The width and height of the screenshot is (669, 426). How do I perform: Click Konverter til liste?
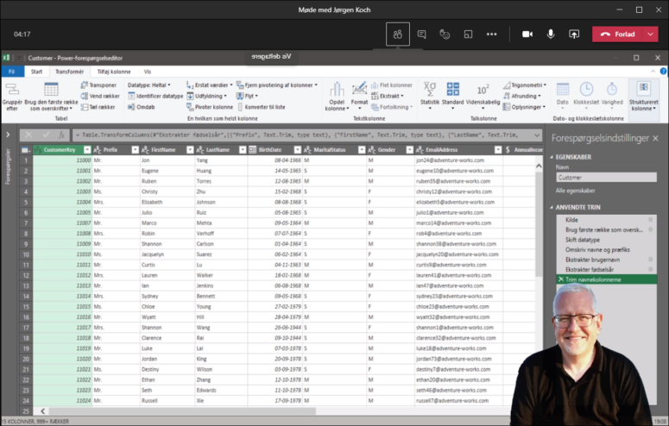[x=261, y=107]
